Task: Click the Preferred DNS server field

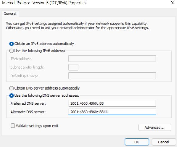Action: coord(112,103)
